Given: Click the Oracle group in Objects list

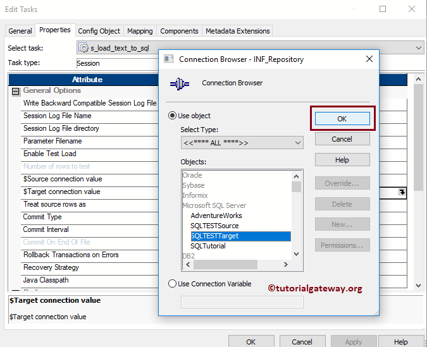Looking at the screenshot, I should (x=192, y=175).
